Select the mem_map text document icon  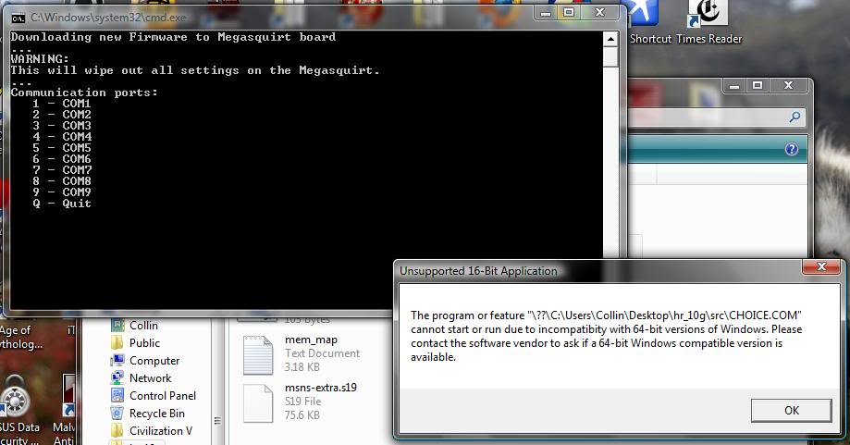258,355
